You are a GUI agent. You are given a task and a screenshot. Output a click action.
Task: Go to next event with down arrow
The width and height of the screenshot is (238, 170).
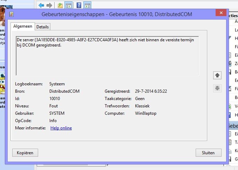pyautogui.click(x=217, y=88)
